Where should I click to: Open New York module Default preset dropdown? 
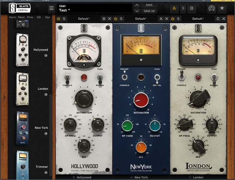(x=141, y=19)
